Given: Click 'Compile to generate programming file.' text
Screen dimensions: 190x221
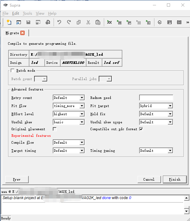Looking at the screenshot, I should tap(42, 44).
